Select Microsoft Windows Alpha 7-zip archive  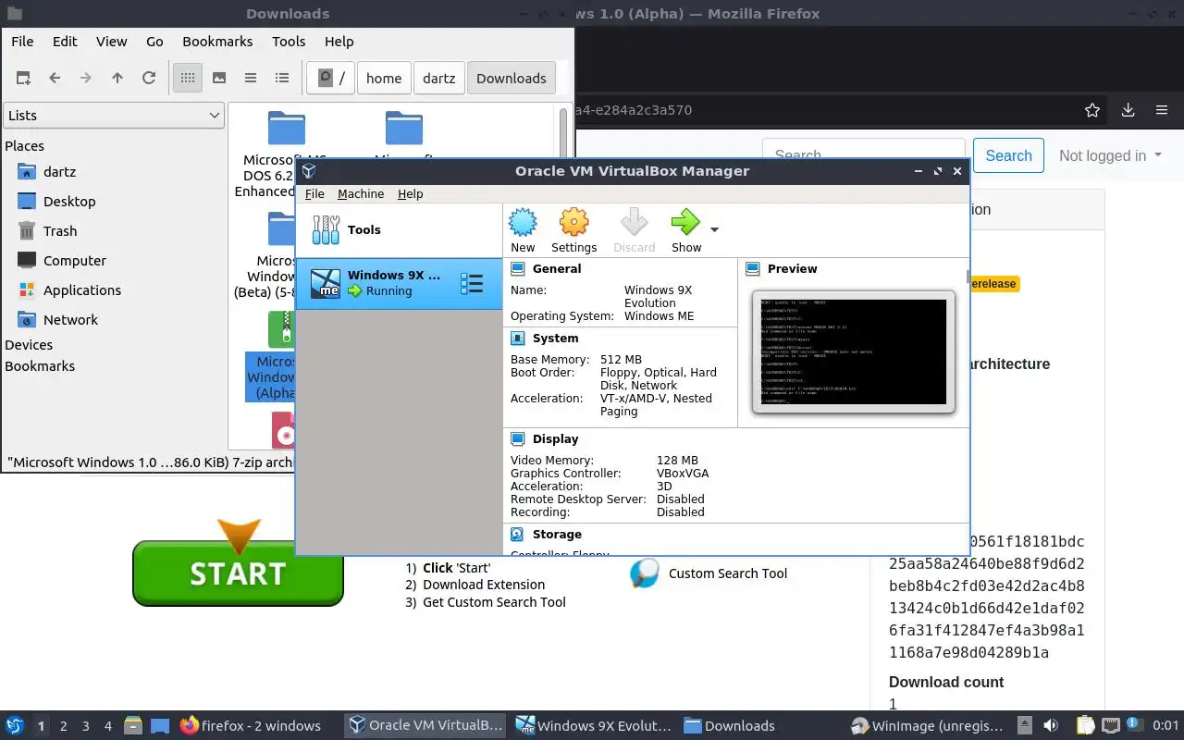coord(270,356)
